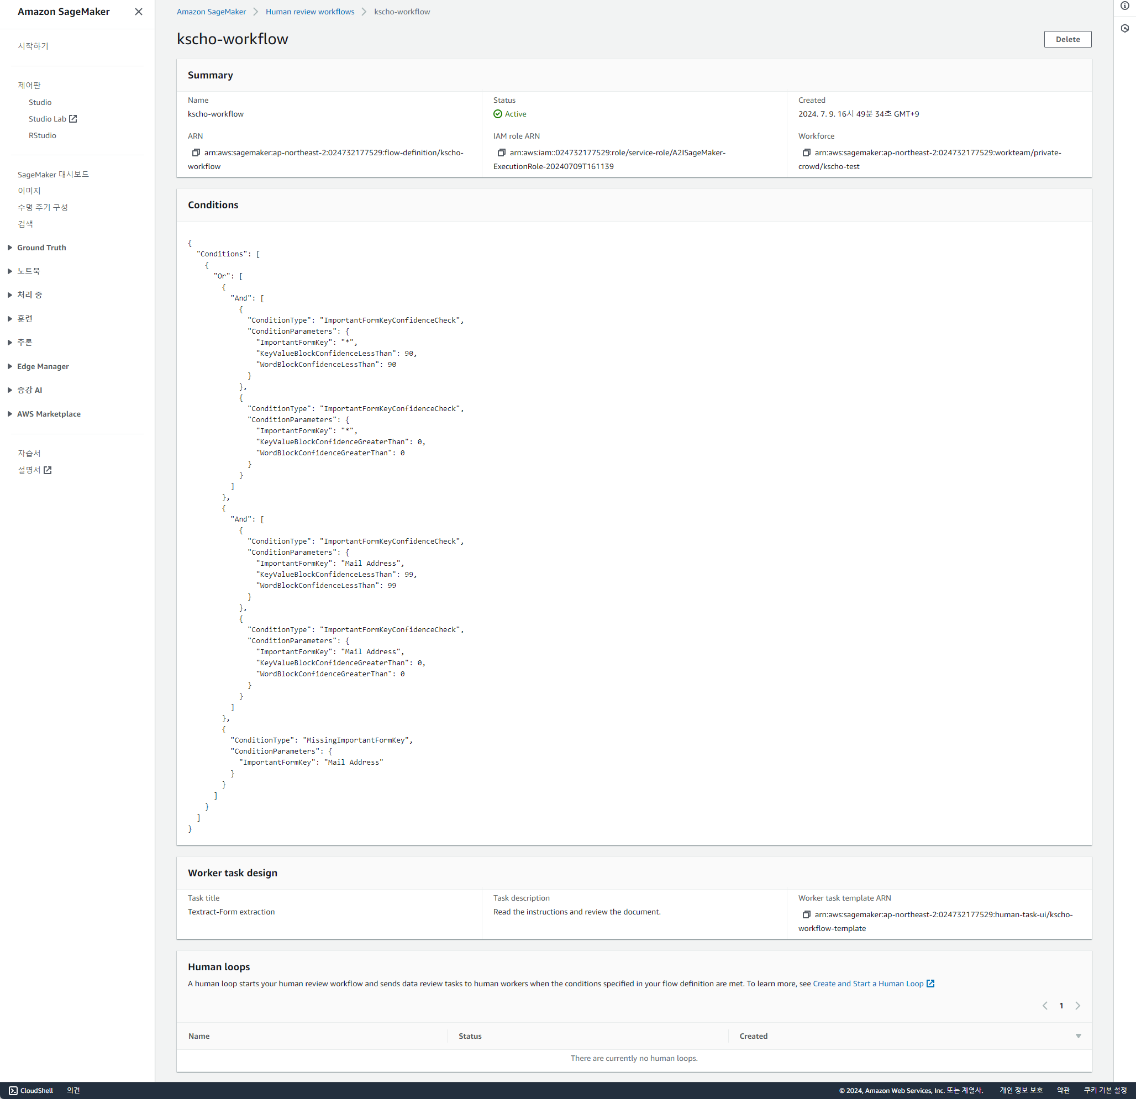Close the Amazon SageMaker navigation panel

[x=139, y=11]
